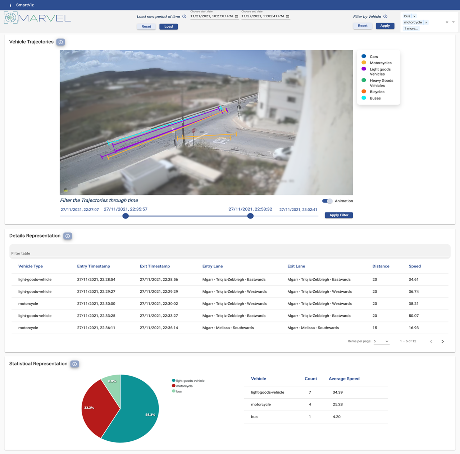
Task: Remove the motorcycle filter chip
Action: 426,22
